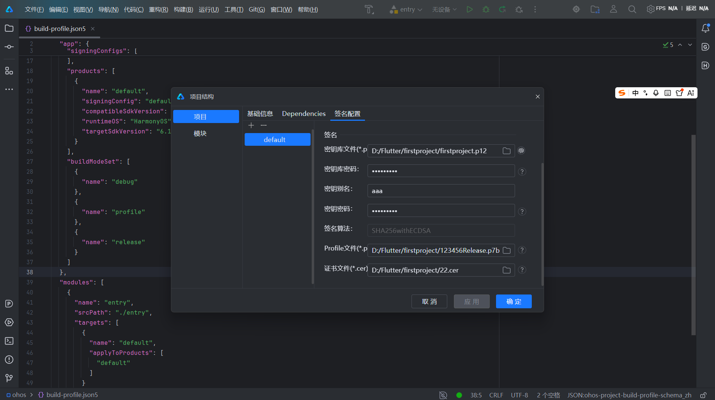Show help for key password
Screen dimensions: 715x400
522,212
